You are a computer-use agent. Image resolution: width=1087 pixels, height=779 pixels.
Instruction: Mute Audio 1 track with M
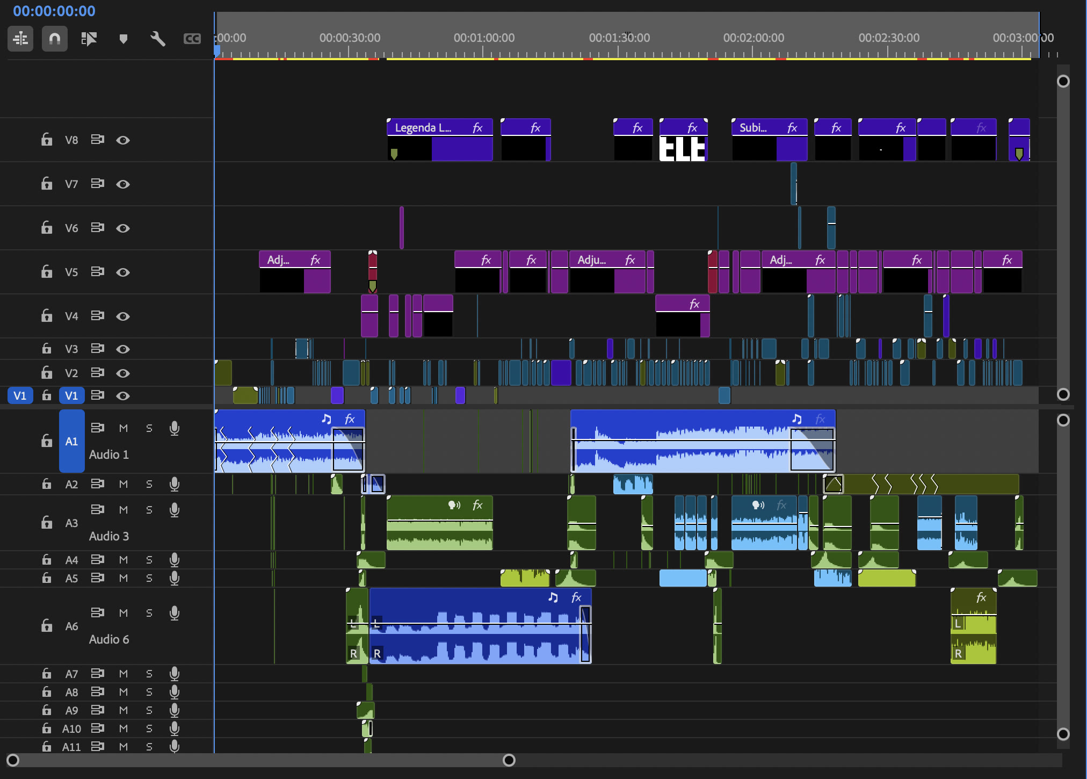click(124, 428)
